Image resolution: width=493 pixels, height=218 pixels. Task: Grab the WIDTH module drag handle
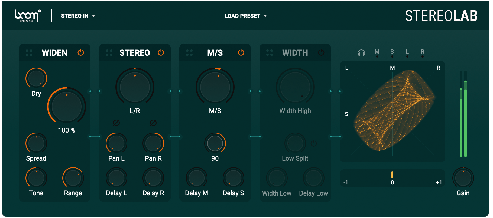tap(270, 53)
